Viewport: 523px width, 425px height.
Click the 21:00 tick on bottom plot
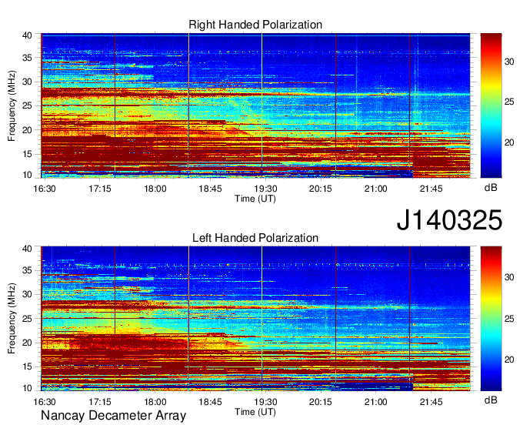376,402
